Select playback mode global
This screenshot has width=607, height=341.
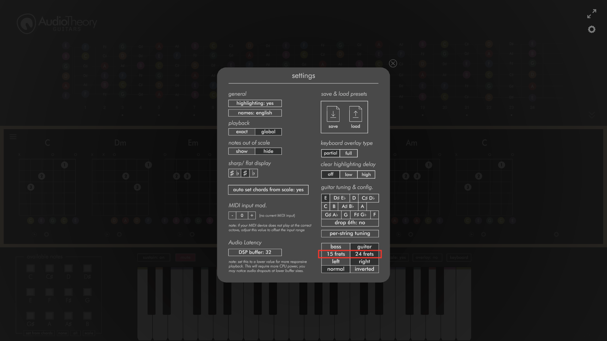click(x=268, y=132)
